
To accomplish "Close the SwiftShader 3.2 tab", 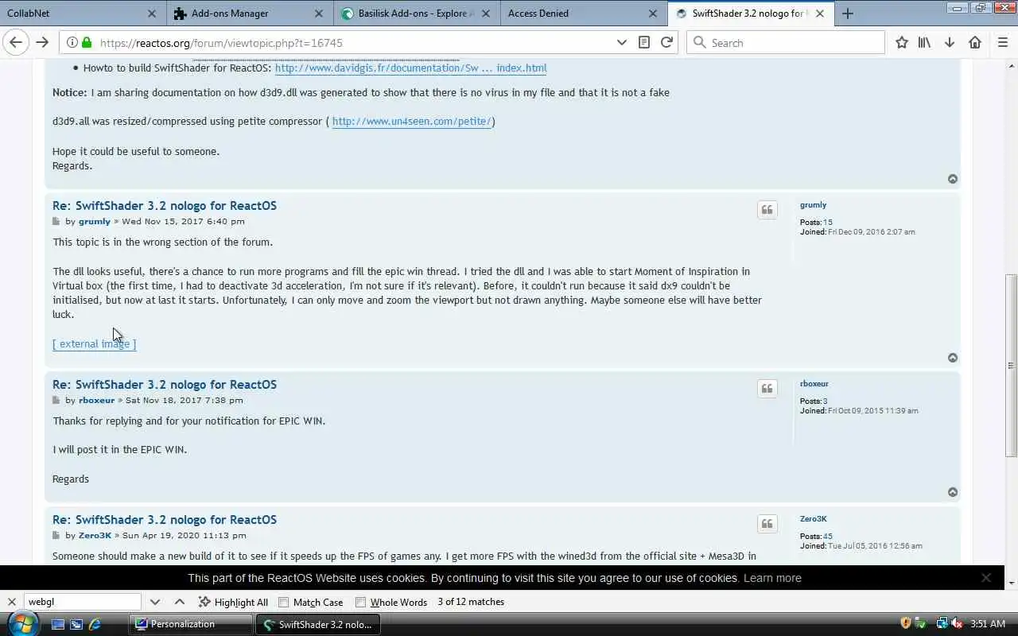I will 820,14.
